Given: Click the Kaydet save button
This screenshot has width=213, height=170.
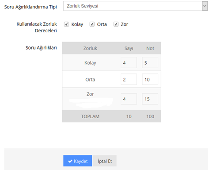Looking at the screenshot, I should pyautogui.click(x=78, y=161).
